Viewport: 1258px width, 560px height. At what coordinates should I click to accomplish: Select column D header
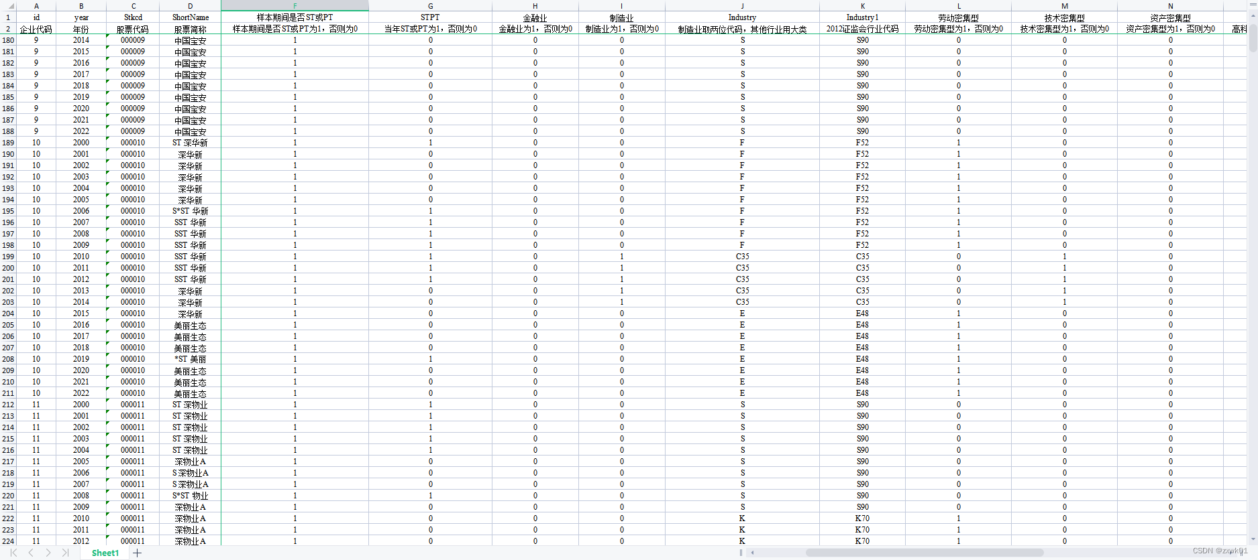click(x=191, y=5)
